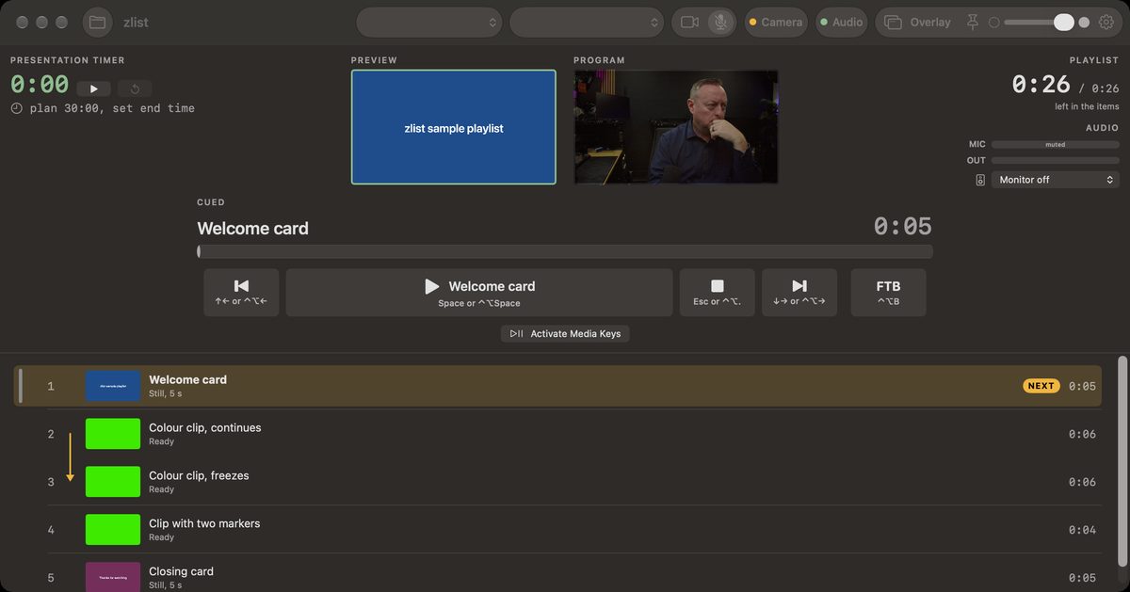This screenshot has height=592, width=1130.
Task: Stop playback button
Action: click(x=718, y=293)
